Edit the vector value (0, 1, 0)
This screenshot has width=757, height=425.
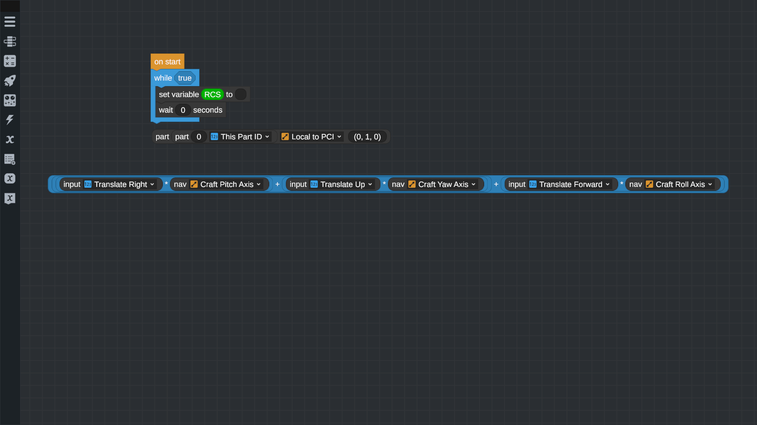coord(367,137)
